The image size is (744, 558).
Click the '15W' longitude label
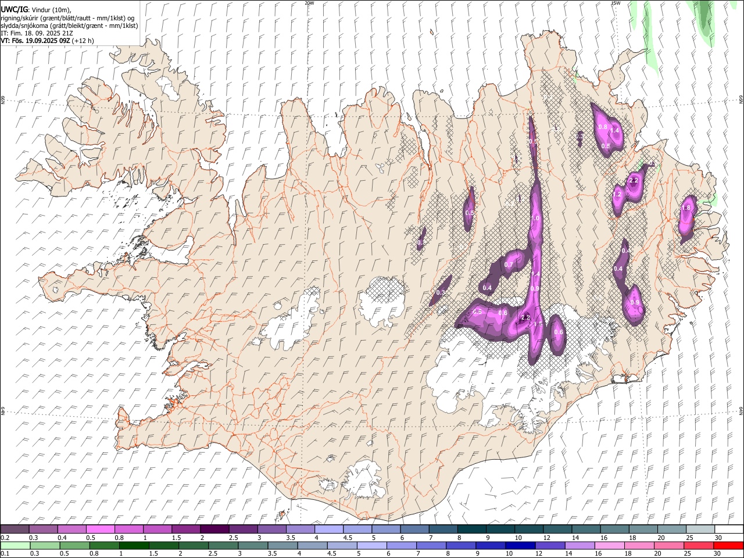(616, 3)
